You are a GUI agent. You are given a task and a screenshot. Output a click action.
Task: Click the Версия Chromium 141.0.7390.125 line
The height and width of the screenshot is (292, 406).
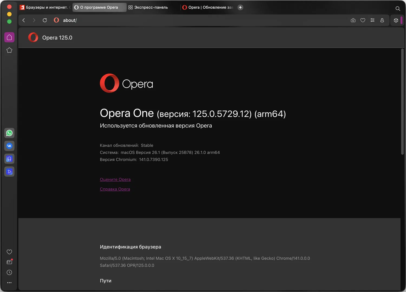[134, 159]
